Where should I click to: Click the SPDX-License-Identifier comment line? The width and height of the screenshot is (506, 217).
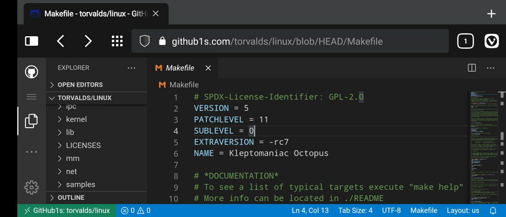point(279,97)
